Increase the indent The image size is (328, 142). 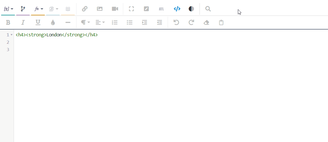pos(145,22)
